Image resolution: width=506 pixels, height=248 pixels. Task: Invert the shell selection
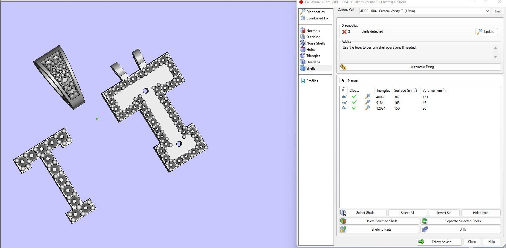point(444,213)
